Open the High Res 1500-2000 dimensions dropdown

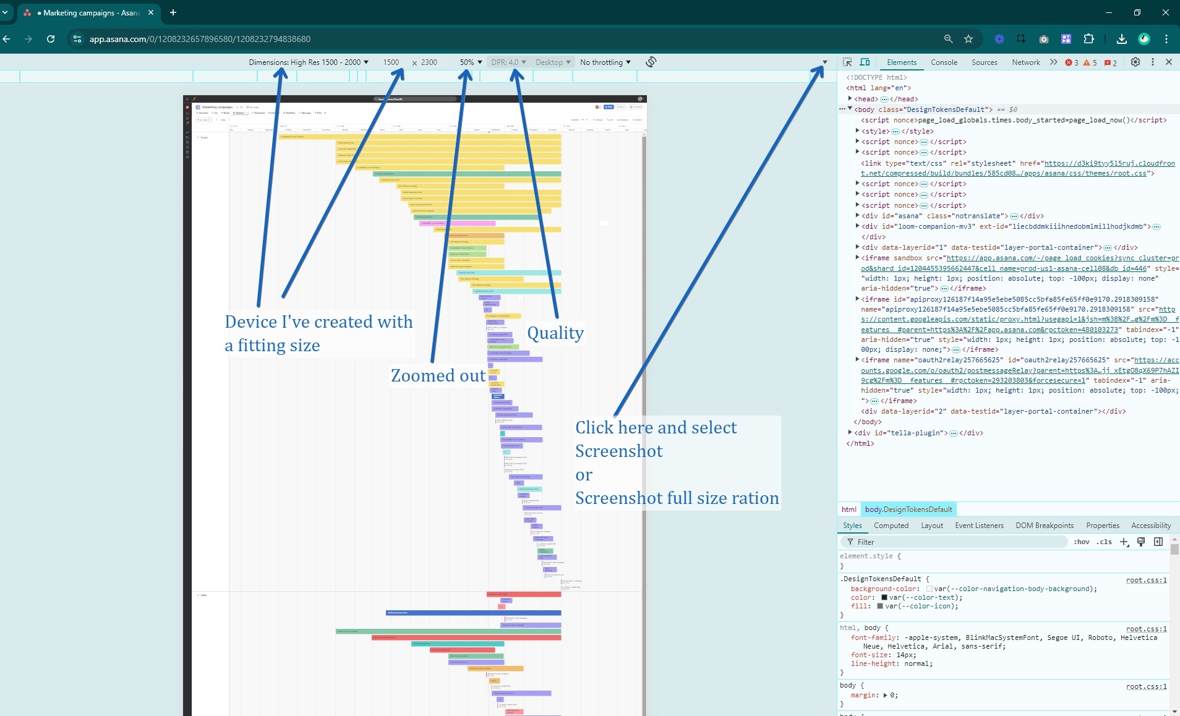click(x=307, y=62)
